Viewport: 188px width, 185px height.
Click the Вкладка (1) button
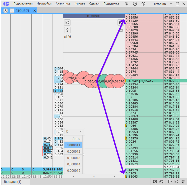12,182
